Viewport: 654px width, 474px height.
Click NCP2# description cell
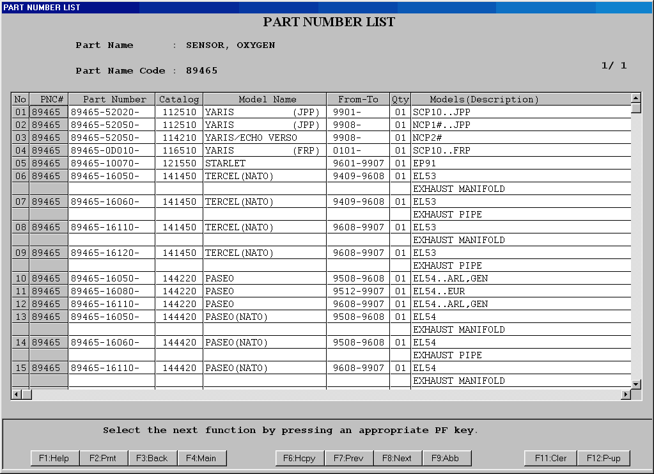click(x=521, y=138)
